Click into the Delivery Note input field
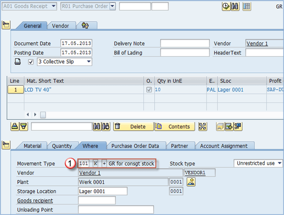Screen dimensions: 284x215 [184, 44]
